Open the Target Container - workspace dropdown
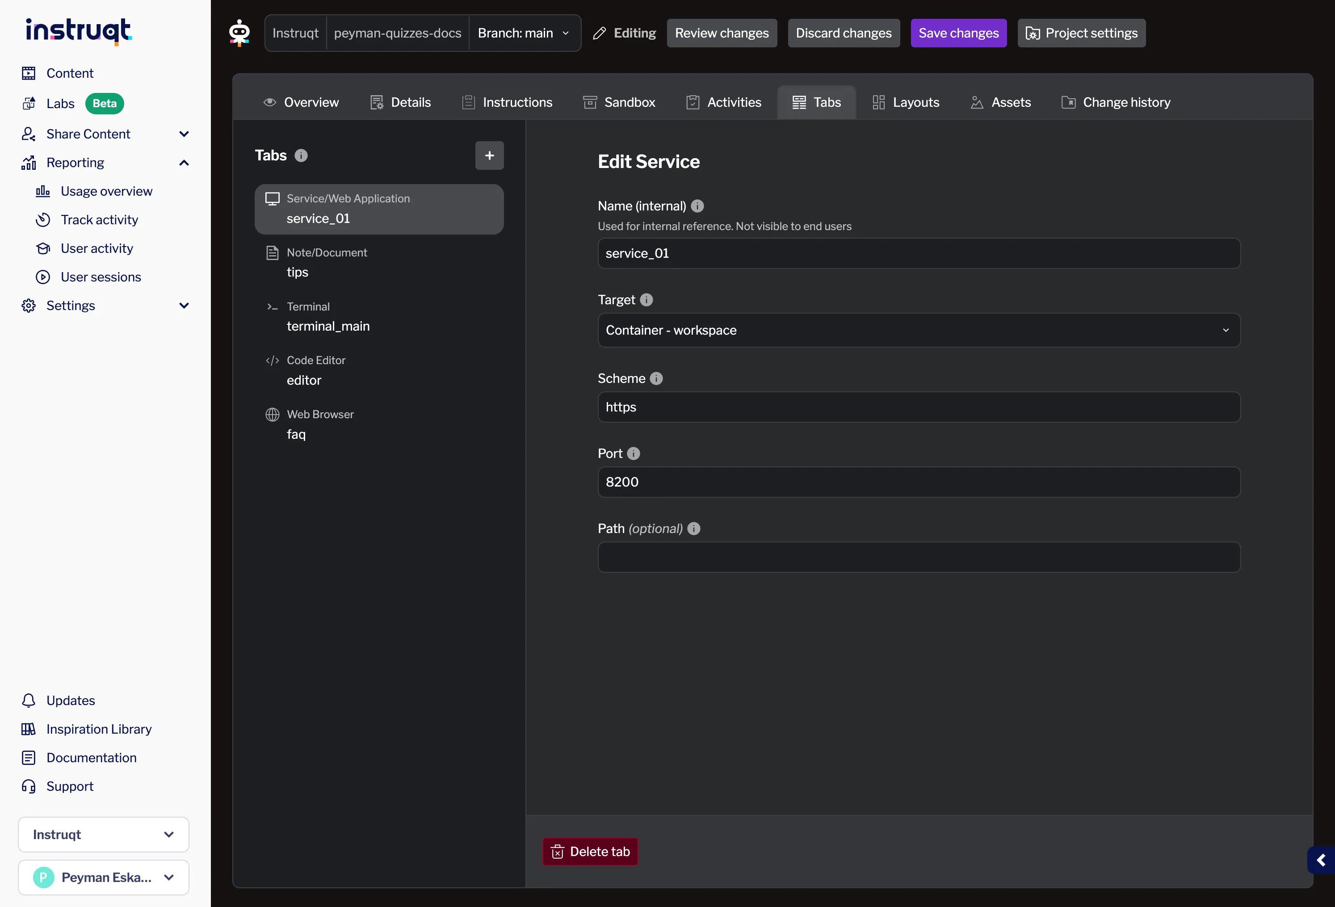1335x907 pixels. click(919, 330)
